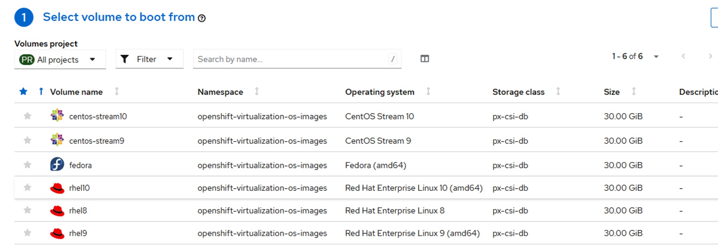Sort by Operating system column arrows
The image size is (718, 251).
click(x=428, y=92)
